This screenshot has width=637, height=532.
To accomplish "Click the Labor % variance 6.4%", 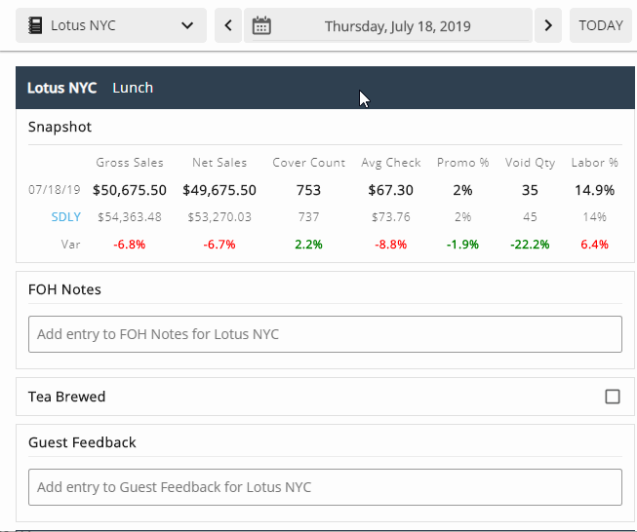I will pos(594,245).
